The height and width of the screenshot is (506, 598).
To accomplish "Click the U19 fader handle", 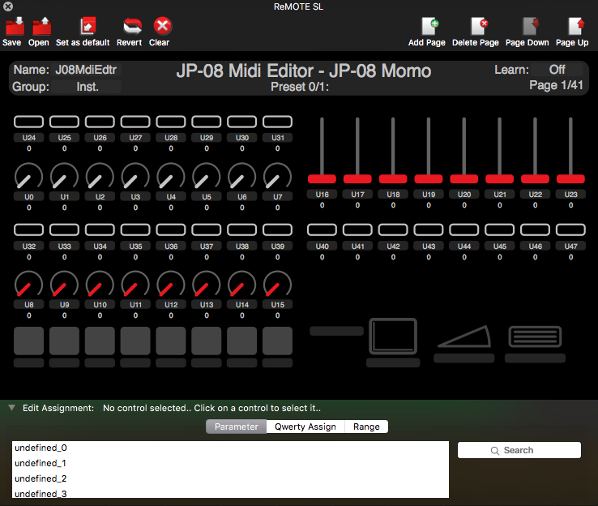I will [x=429, y=178].
